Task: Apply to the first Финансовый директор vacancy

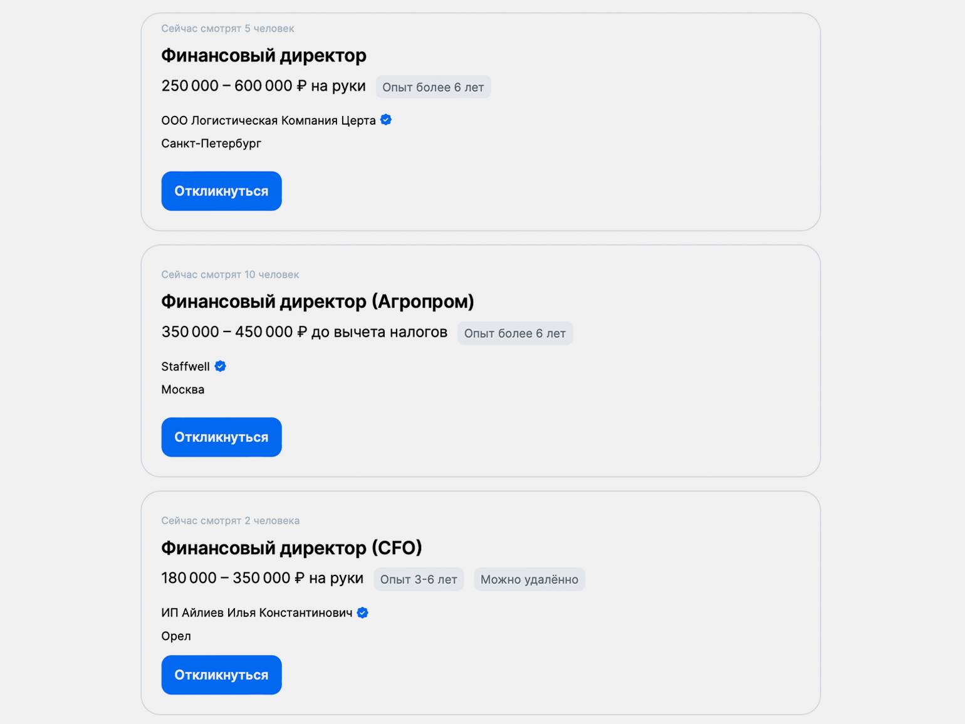Action: click(221, 191)
